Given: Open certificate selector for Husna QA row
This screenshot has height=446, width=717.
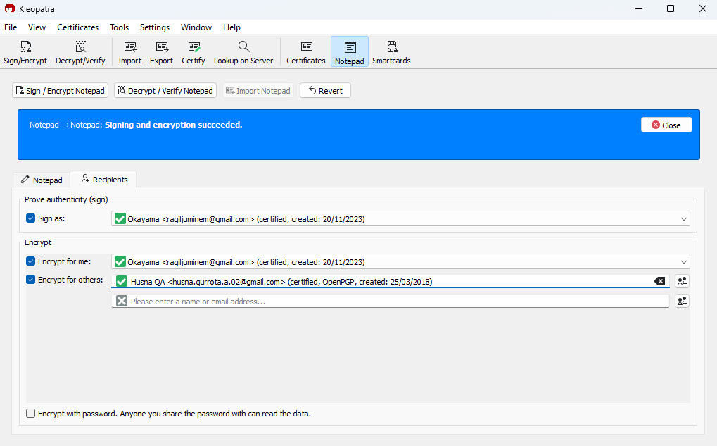Looking at the screenshot, I should (x=682, y=281).
